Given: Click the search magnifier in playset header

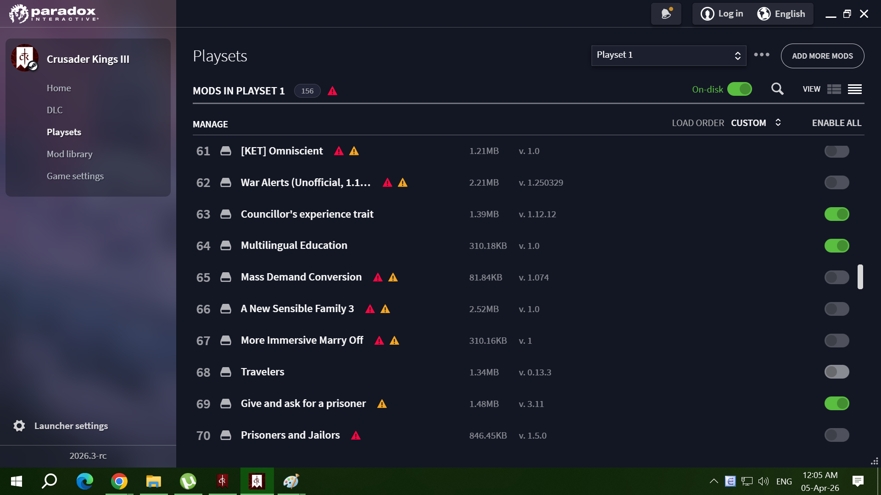Looking at the screenshot, I should tap(777, 89).
